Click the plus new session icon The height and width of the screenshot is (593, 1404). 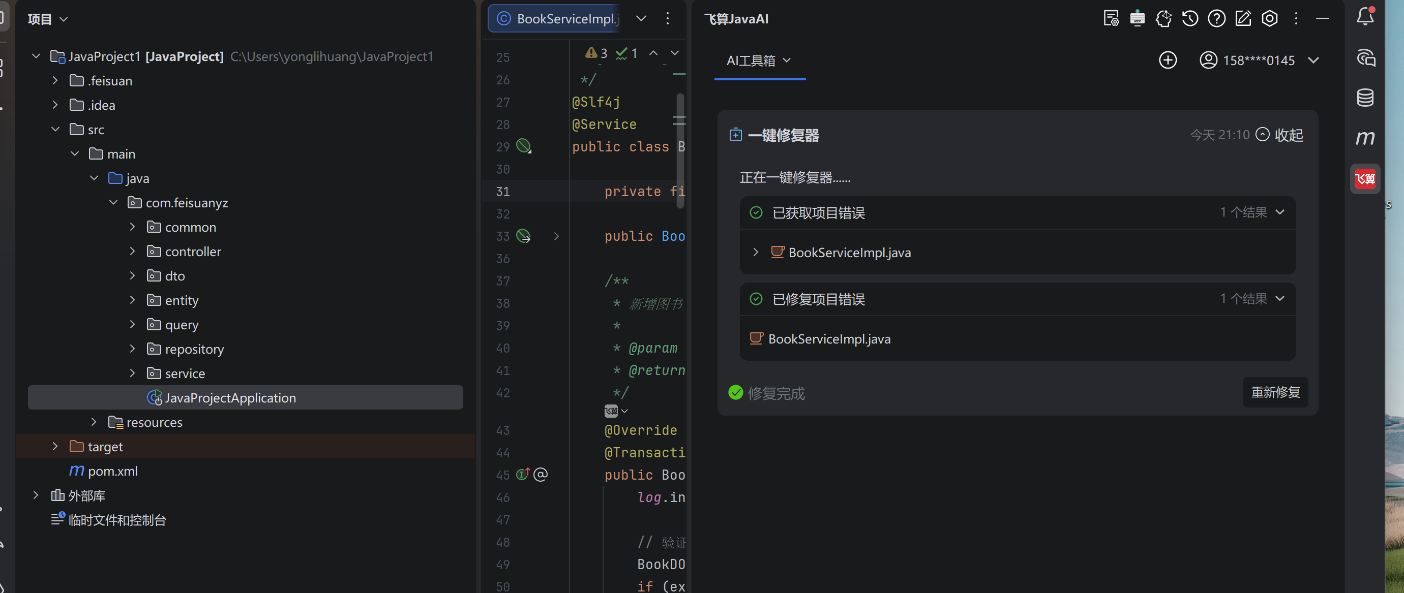(x=1168, y=60)
